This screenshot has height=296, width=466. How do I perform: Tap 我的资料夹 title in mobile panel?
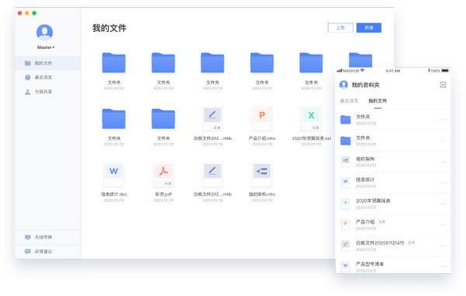tap(365, 85)
